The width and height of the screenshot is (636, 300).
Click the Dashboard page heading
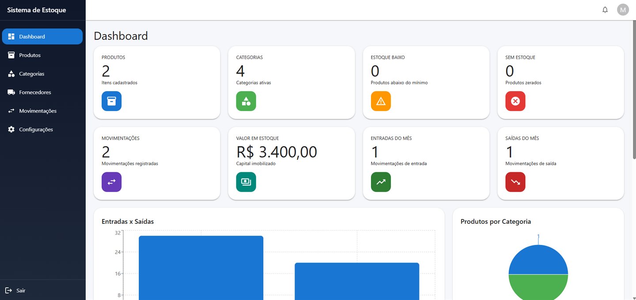click(121, 36)
